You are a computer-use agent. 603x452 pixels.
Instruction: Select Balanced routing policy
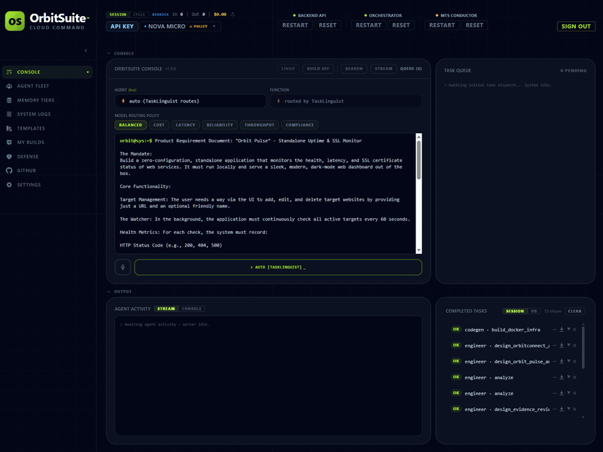pos(130,125)
